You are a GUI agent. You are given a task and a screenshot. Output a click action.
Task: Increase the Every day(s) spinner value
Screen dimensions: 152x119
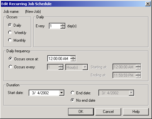(x=63, y=25)
